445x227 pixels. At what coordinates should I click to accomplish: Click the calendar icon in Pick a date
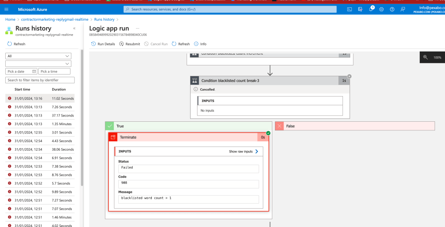click(x=34, y=71)
